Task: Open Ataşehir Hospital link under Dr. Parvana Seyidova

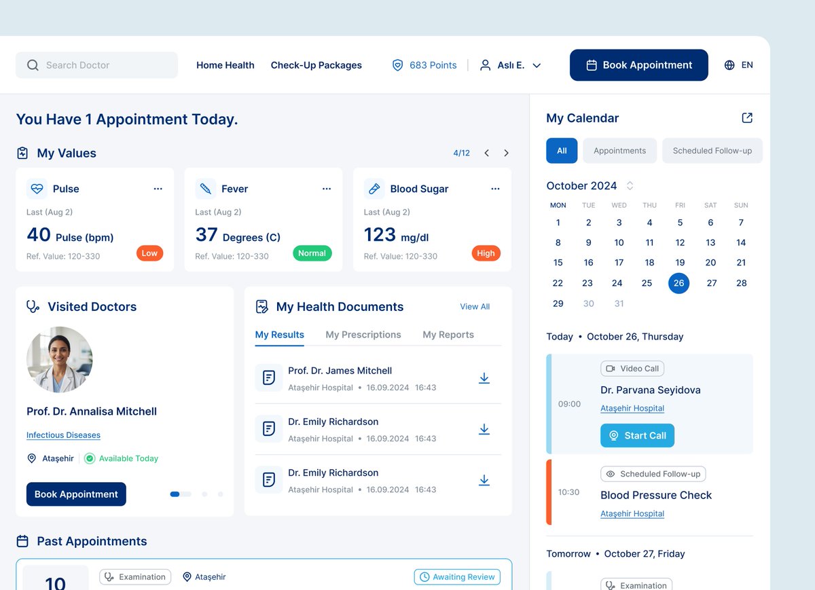Action: click(632, 408)
